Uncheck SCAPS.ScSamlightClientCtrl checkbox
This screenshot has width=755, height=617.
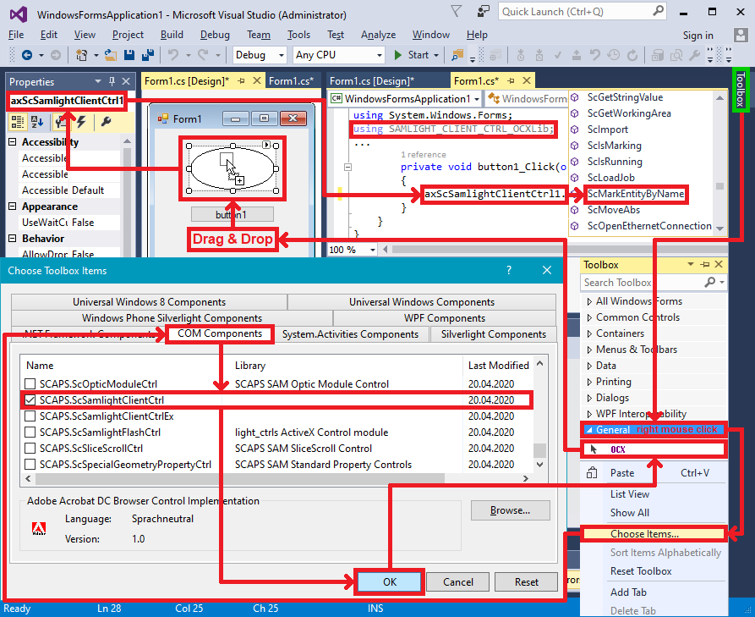click(x=30, y=400)
